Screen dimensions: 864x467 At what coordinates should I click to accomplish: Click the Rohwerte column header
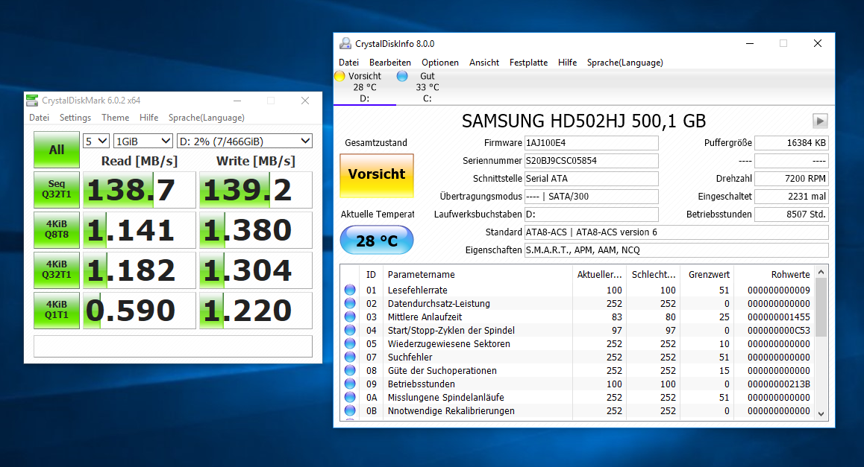[774, 275]
